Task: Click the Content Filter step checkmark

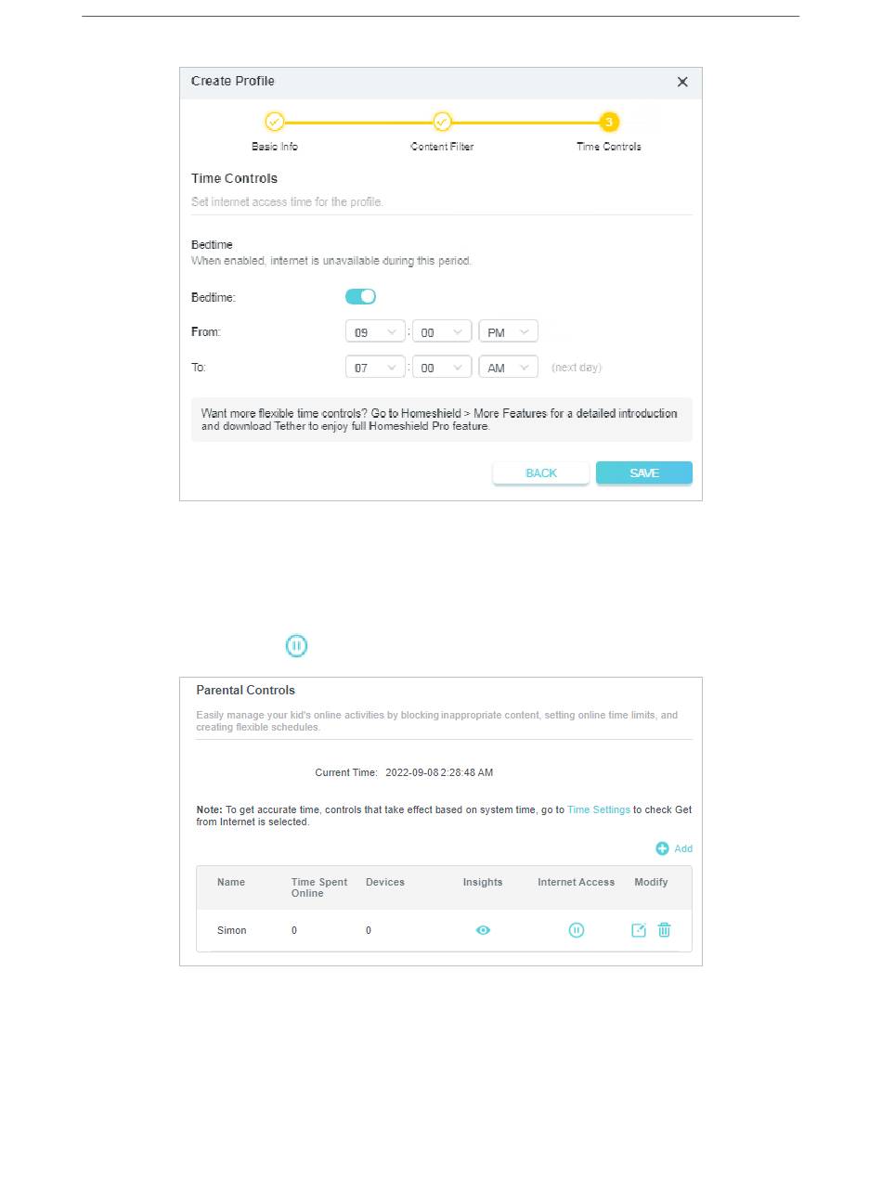Action: click(x=442, y=122)
